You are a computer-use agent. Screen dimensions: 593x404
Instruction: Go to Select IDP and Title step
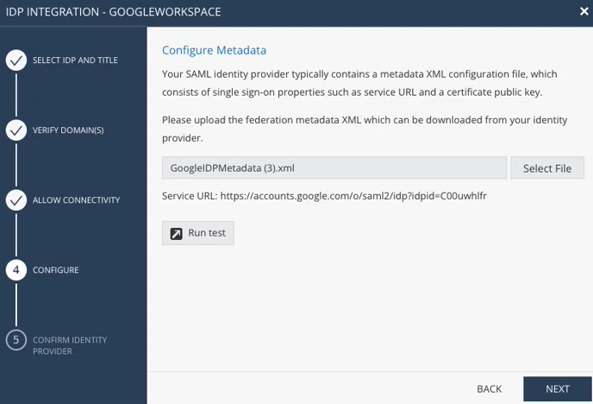75,60
